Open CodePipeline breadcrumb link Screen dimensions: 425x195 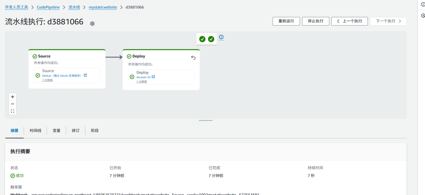tap(48, 7)
